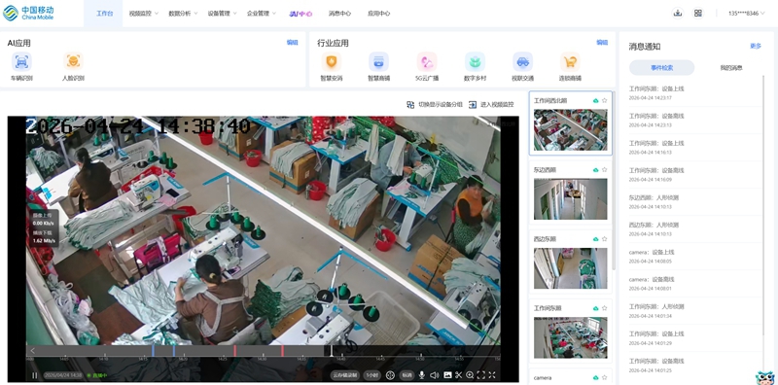This screenshot has width=778, height=385.
Task: Open the 数字乡村 digital village app
Action: (x=475, y=67)
